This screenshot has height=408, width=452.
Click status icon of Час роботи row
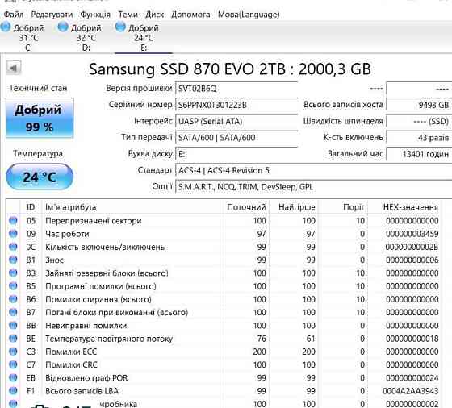coord(13,234)
